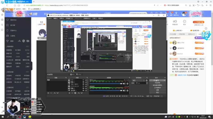This screenshot has width=213, height=119.
Task: Lock the 文本 (GDI+) source
Action: [x=86, y=84]
